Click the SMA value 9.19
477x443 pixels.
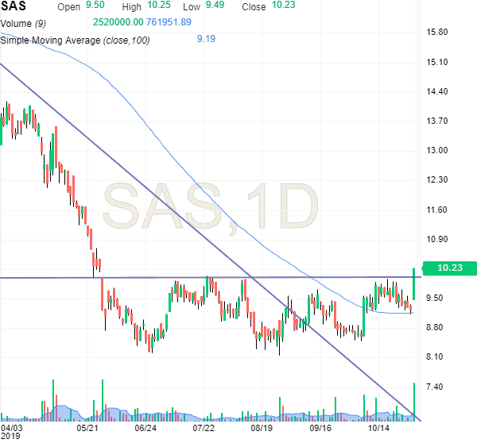click(x=206, y=38)
